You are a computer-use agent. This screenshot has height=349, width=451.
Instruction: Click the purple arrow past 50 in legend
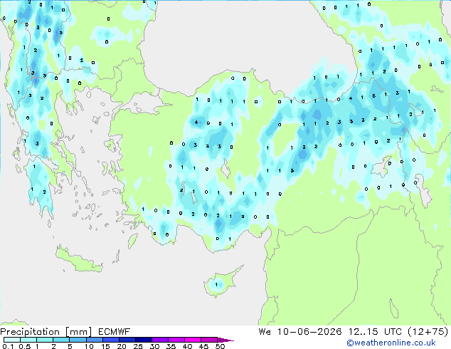pyautogui.click(x=225, y=340)
